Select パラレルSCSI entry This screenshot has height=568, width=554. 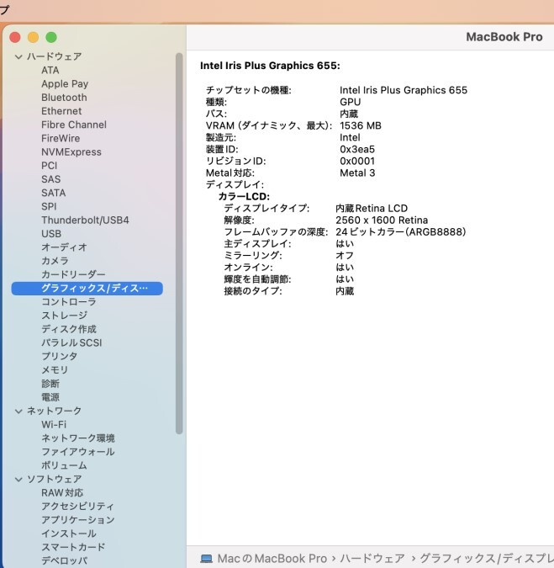point(71,342)
